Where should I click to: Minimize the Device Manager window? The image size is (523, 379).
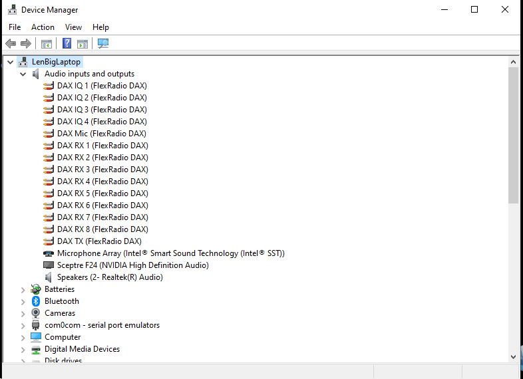click(444, 10)
